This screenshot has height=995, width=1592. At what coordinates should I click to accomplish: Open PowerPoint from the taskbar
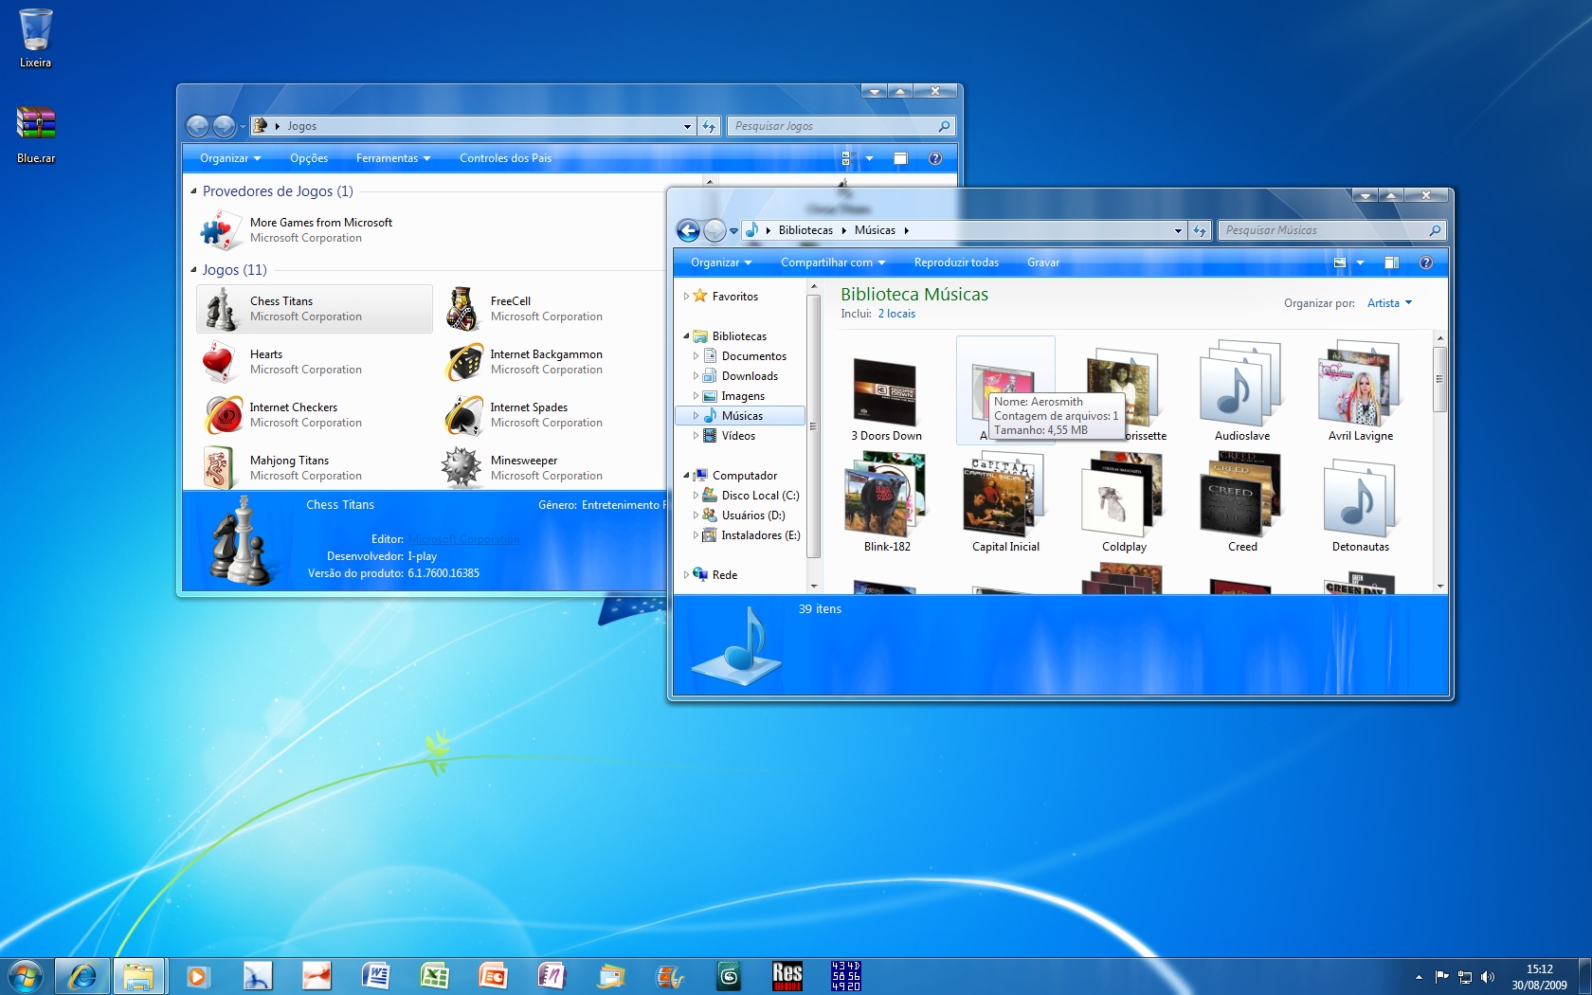[x=494, y=975]
